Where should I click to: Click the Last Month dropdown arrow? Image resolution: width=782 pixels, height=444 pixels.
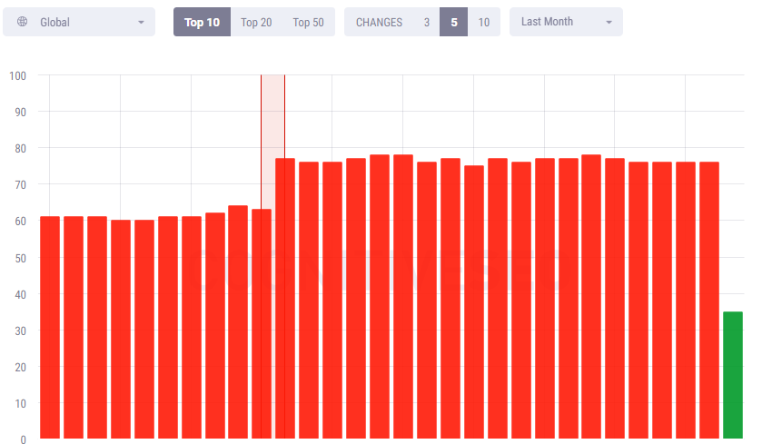pos(609,23)
